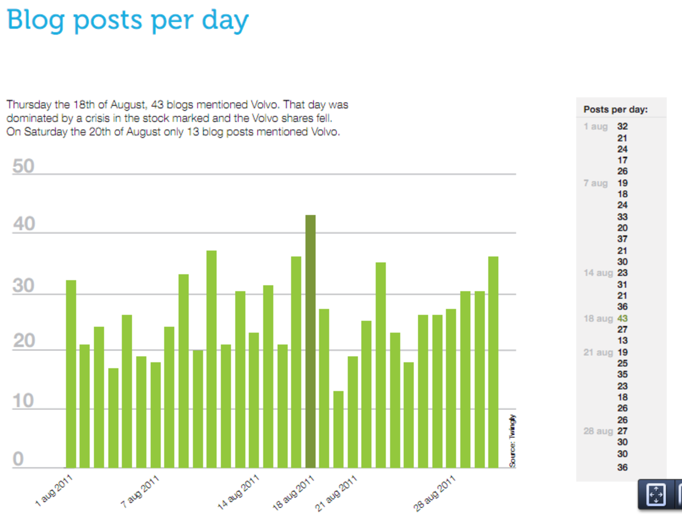This screenshot has height=518, width=682.
Task: Click the shortest bar showing 13 posts
Action: point(338,429)
